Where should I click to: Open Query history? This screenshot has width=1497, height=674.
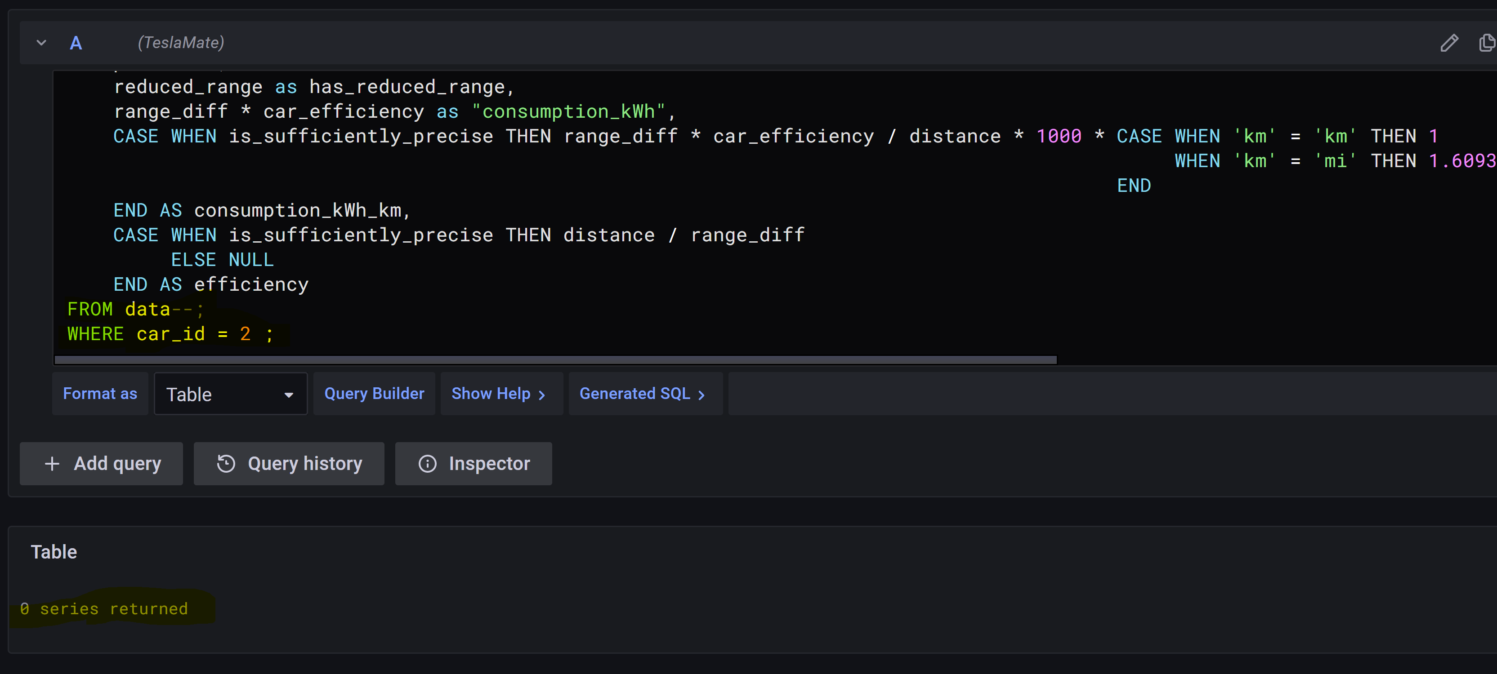coord(289,463)
